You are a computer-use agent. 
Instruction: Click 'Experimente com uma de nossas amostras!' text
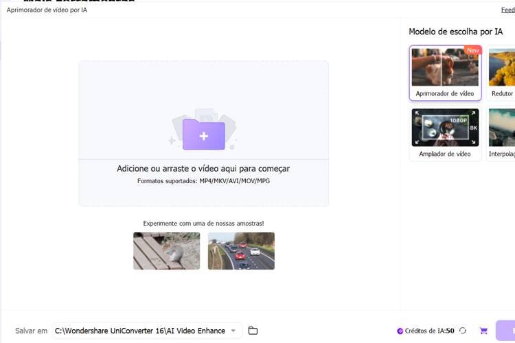click(x=203, y=224)
